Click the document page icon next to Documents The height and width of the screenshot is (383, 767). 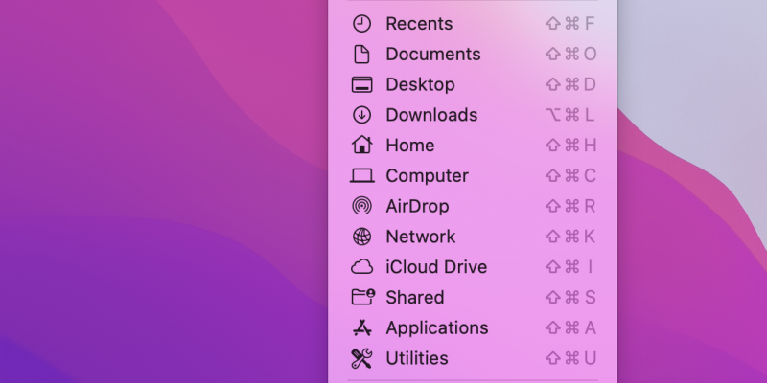361,55
